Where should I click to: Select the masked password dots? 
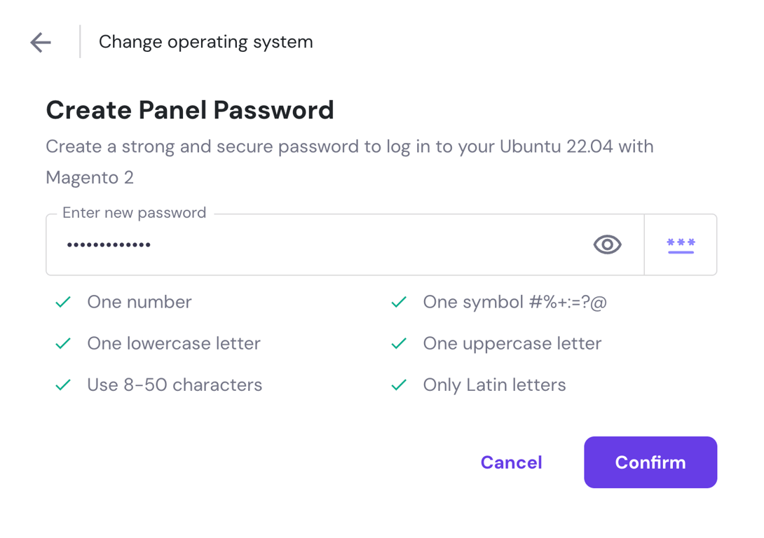coord(109,244)
